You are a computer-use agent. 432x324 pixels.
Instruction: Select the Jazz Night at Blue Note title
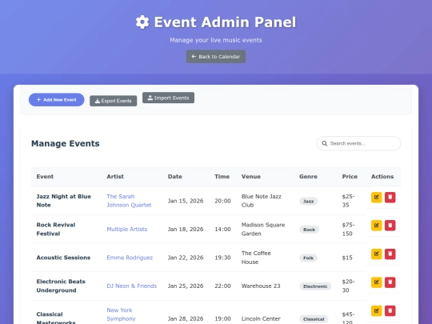pos(64,201)
